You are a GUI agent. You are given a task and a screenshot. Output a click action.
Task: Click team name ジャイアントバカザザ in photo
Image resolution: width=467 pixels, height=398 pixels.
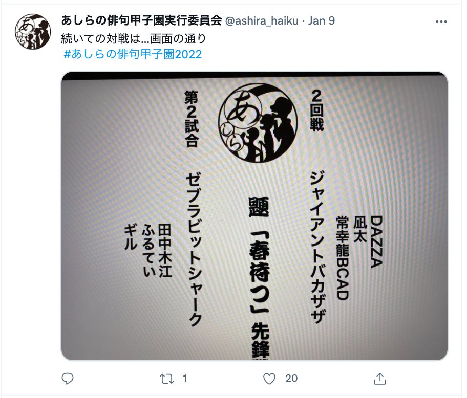coord(317,247)
